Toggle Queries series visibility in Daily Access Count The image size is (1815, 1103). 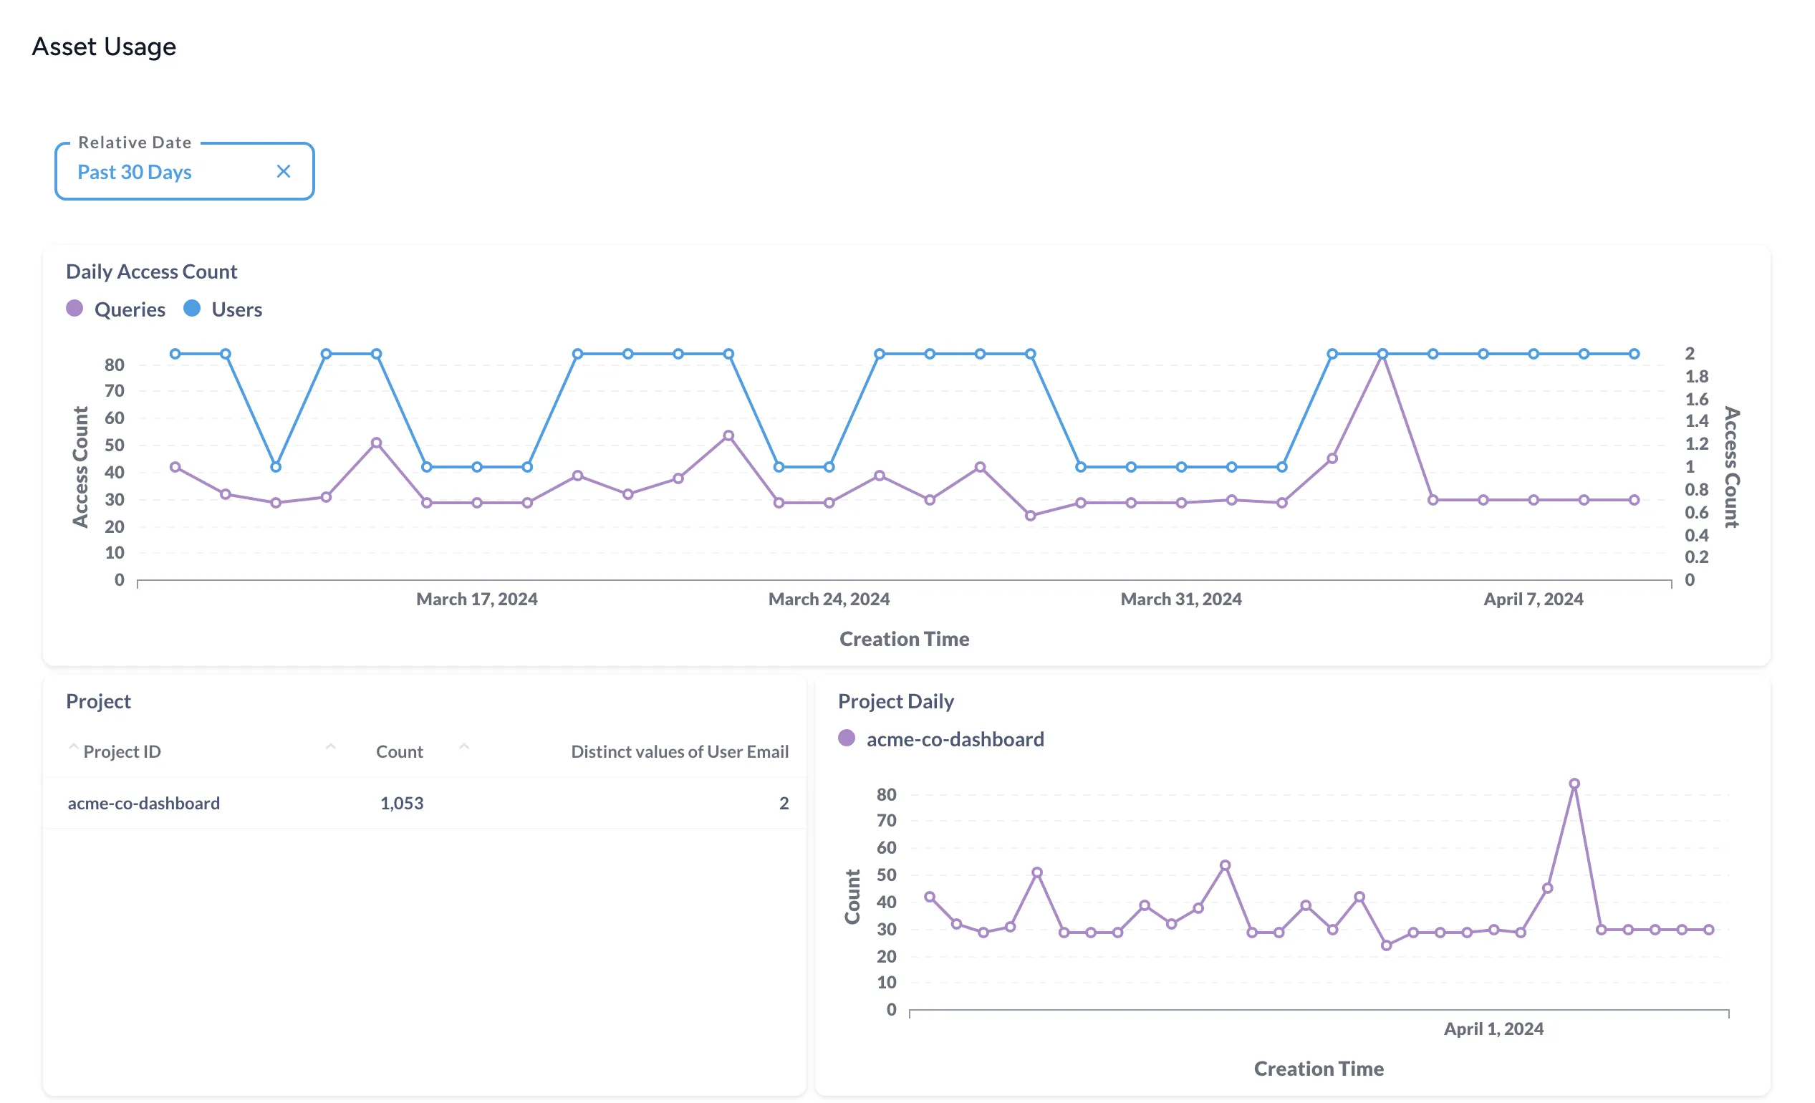click(x=76, y=309)
